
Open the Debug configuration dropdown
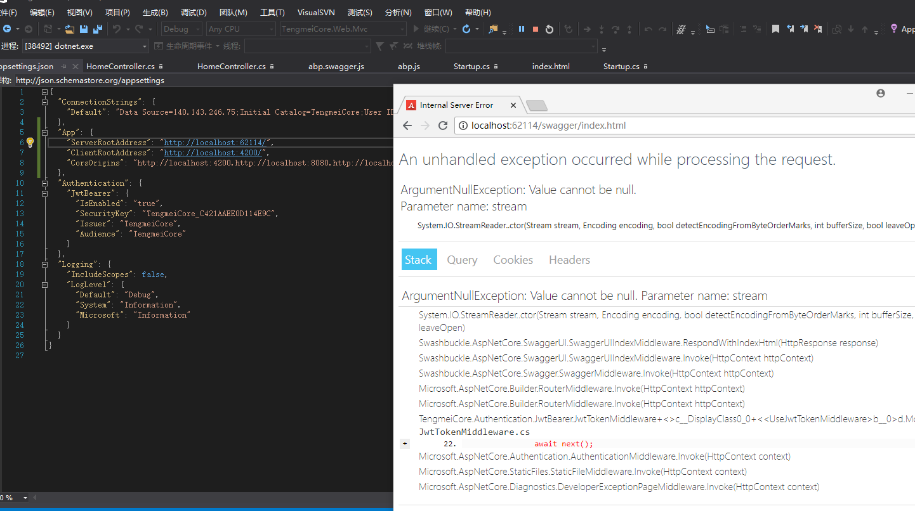pos(180,29)
